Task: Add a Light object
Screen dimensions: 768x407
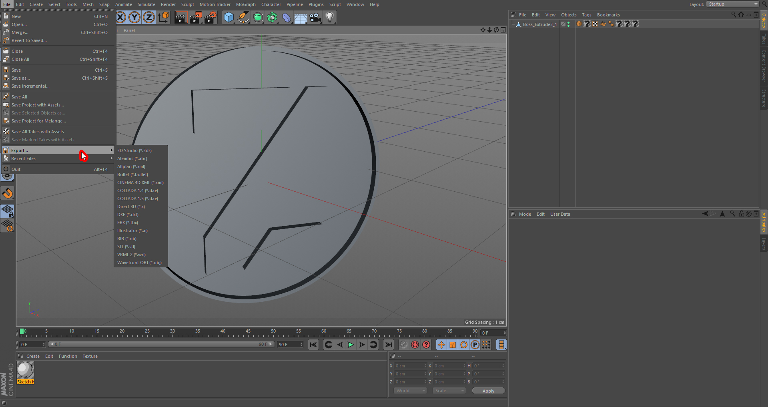Action: [x=330, y=18]
